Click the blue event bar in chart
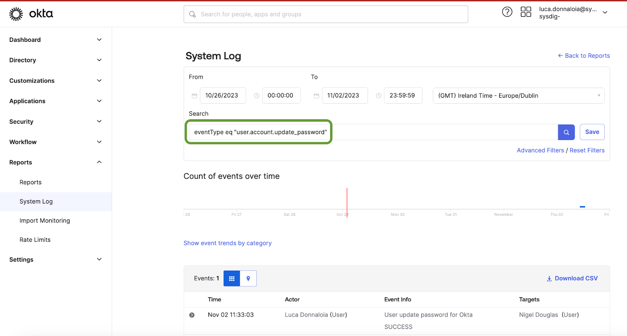This screenshot has height=336, width=627. point(582,207)
